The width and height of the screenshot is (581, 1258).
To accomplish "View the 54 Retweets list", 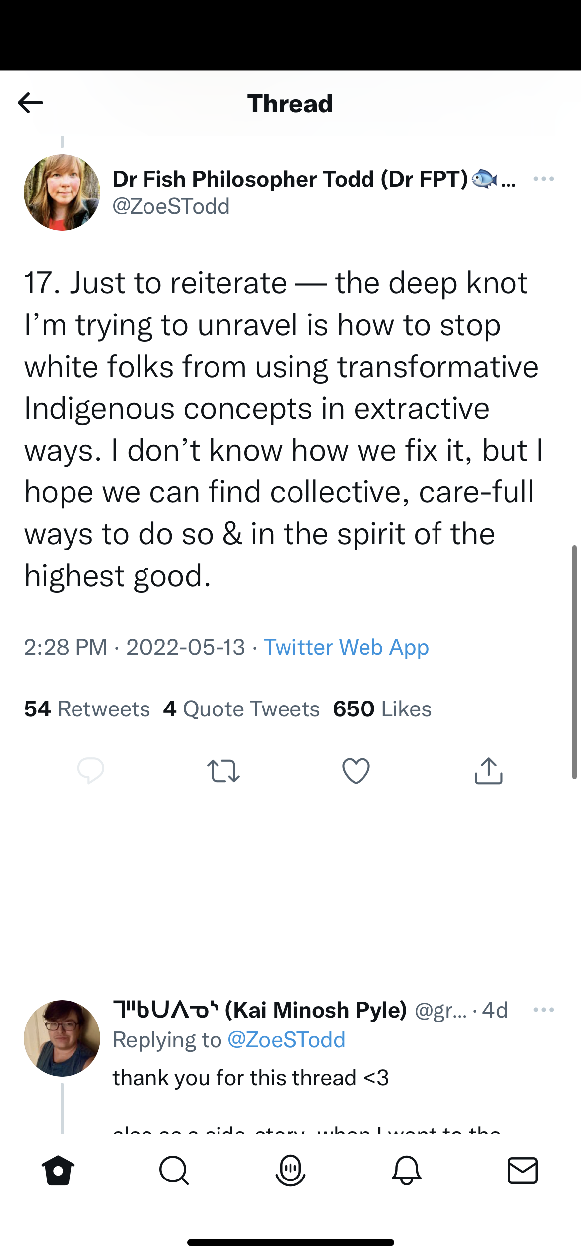I will click(x=87, y=709).
